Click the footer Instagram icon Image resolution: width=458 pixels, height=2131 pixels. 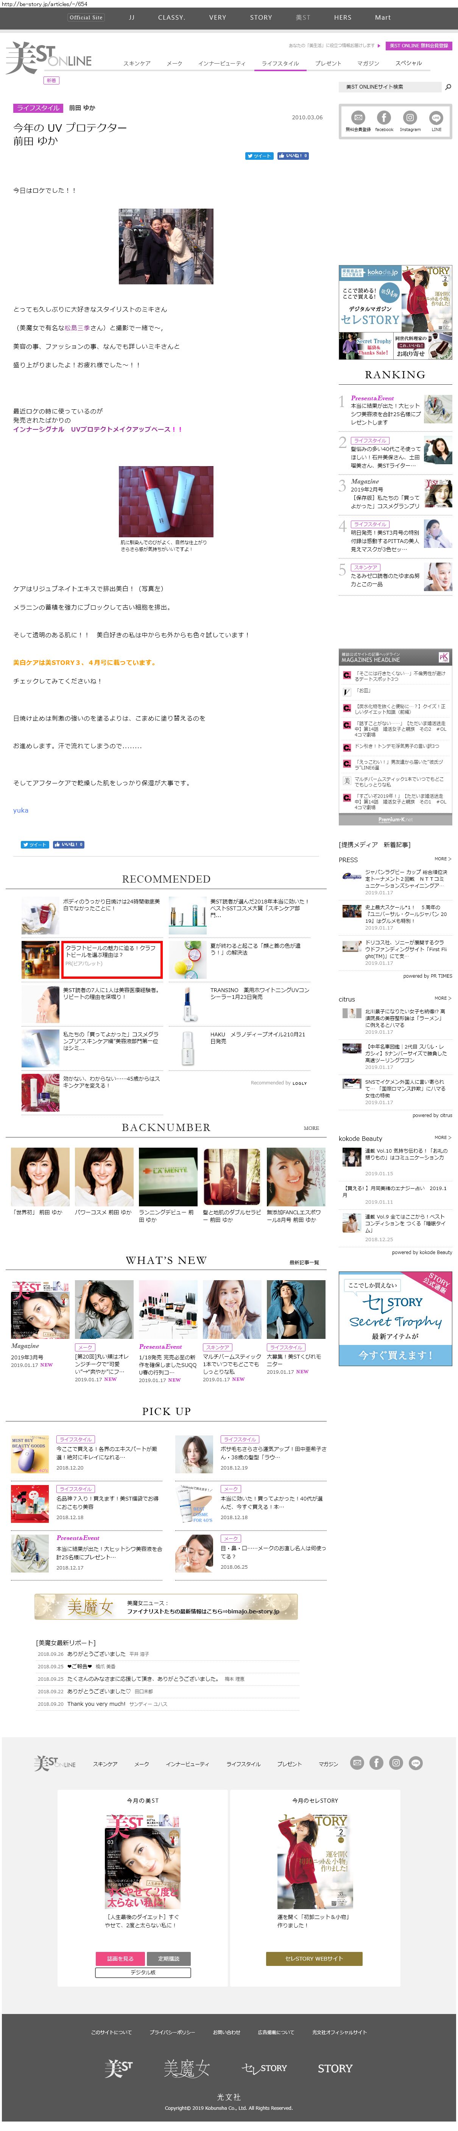(397, 1763)
